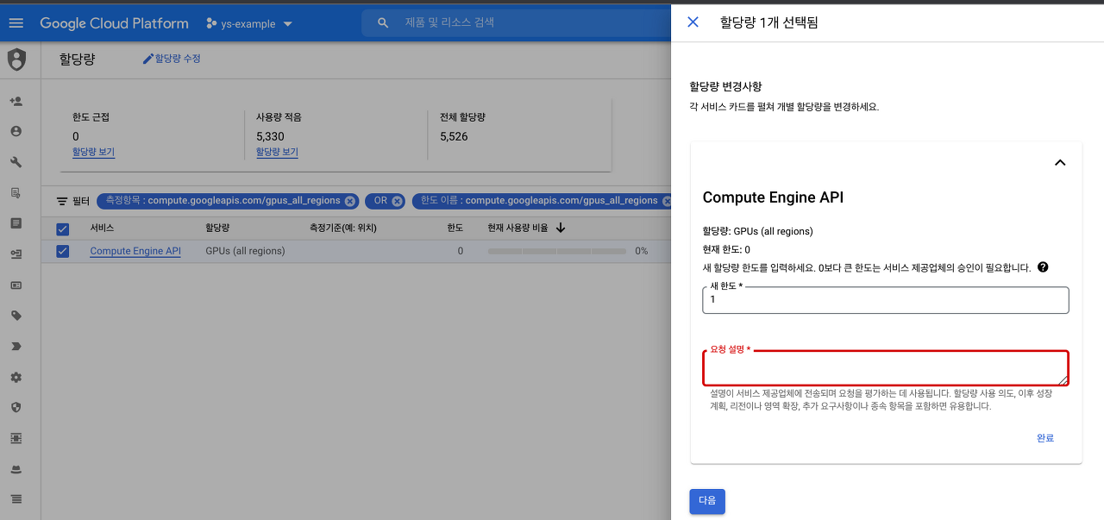
Task: Remove the 측정항목 filter chip
Action: point(349,201)
